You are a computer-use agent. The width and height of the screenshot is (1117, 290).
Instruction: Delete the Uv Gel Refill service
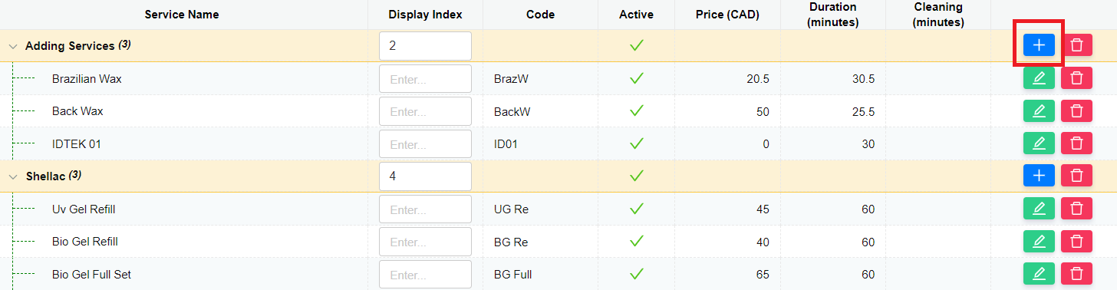click(1076, 209)
